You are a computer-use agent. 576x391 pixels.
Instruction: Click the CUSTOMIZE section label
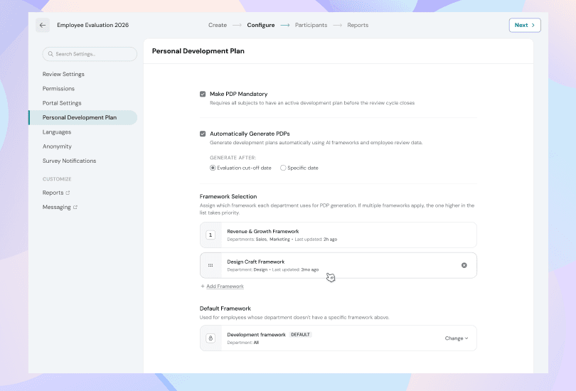pyautogui.click(x=57, y=179)
